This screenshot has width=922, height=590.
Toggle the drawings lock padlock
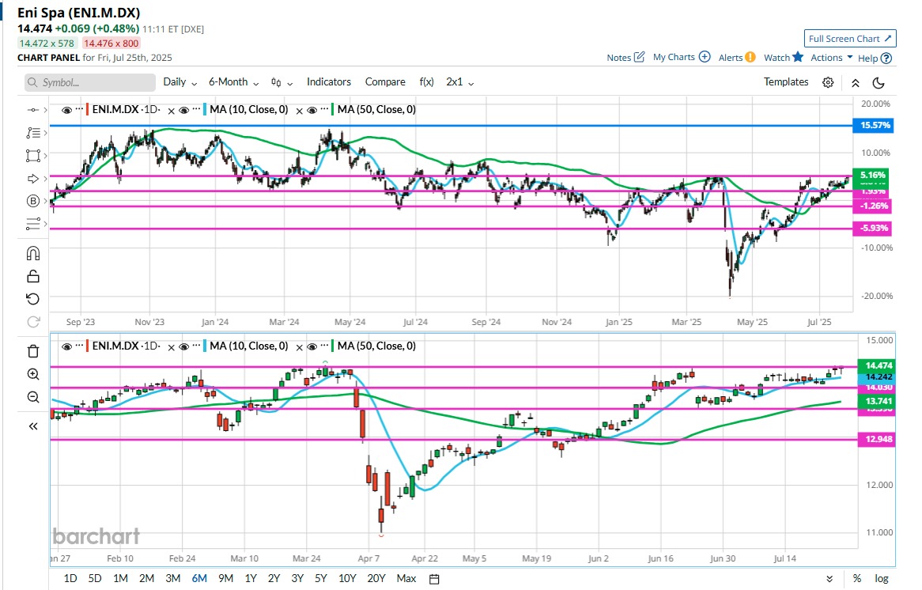click(x=33, y=276)
